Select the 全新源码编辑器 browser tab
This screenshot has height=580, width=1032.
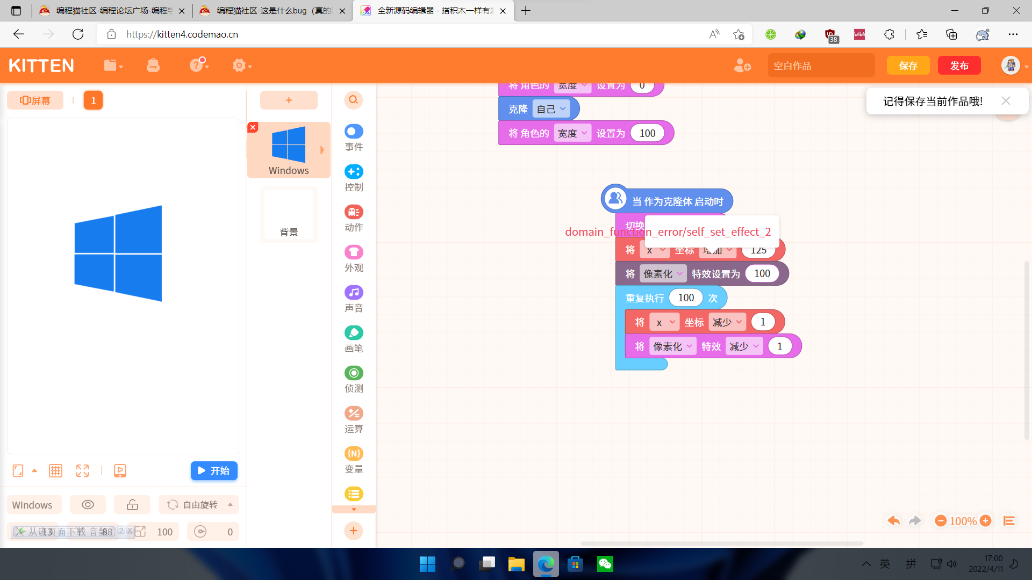click(433, 11)
